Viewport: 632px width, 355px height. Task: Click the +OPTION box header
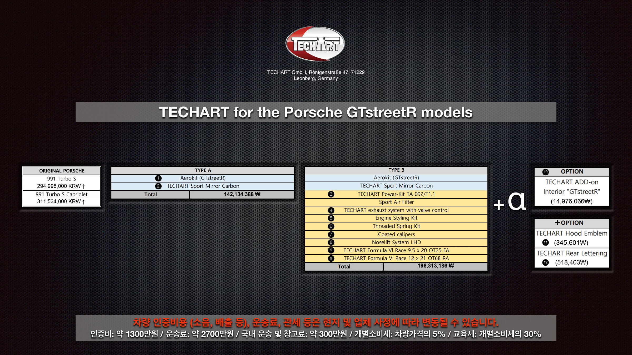click(x=572, y=223)
